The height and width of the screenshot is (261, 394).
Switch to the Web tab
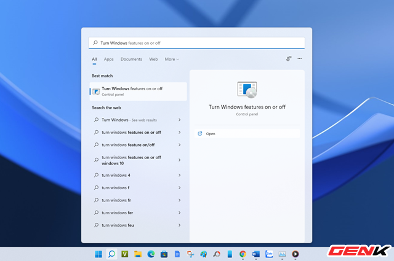[153, 59]
